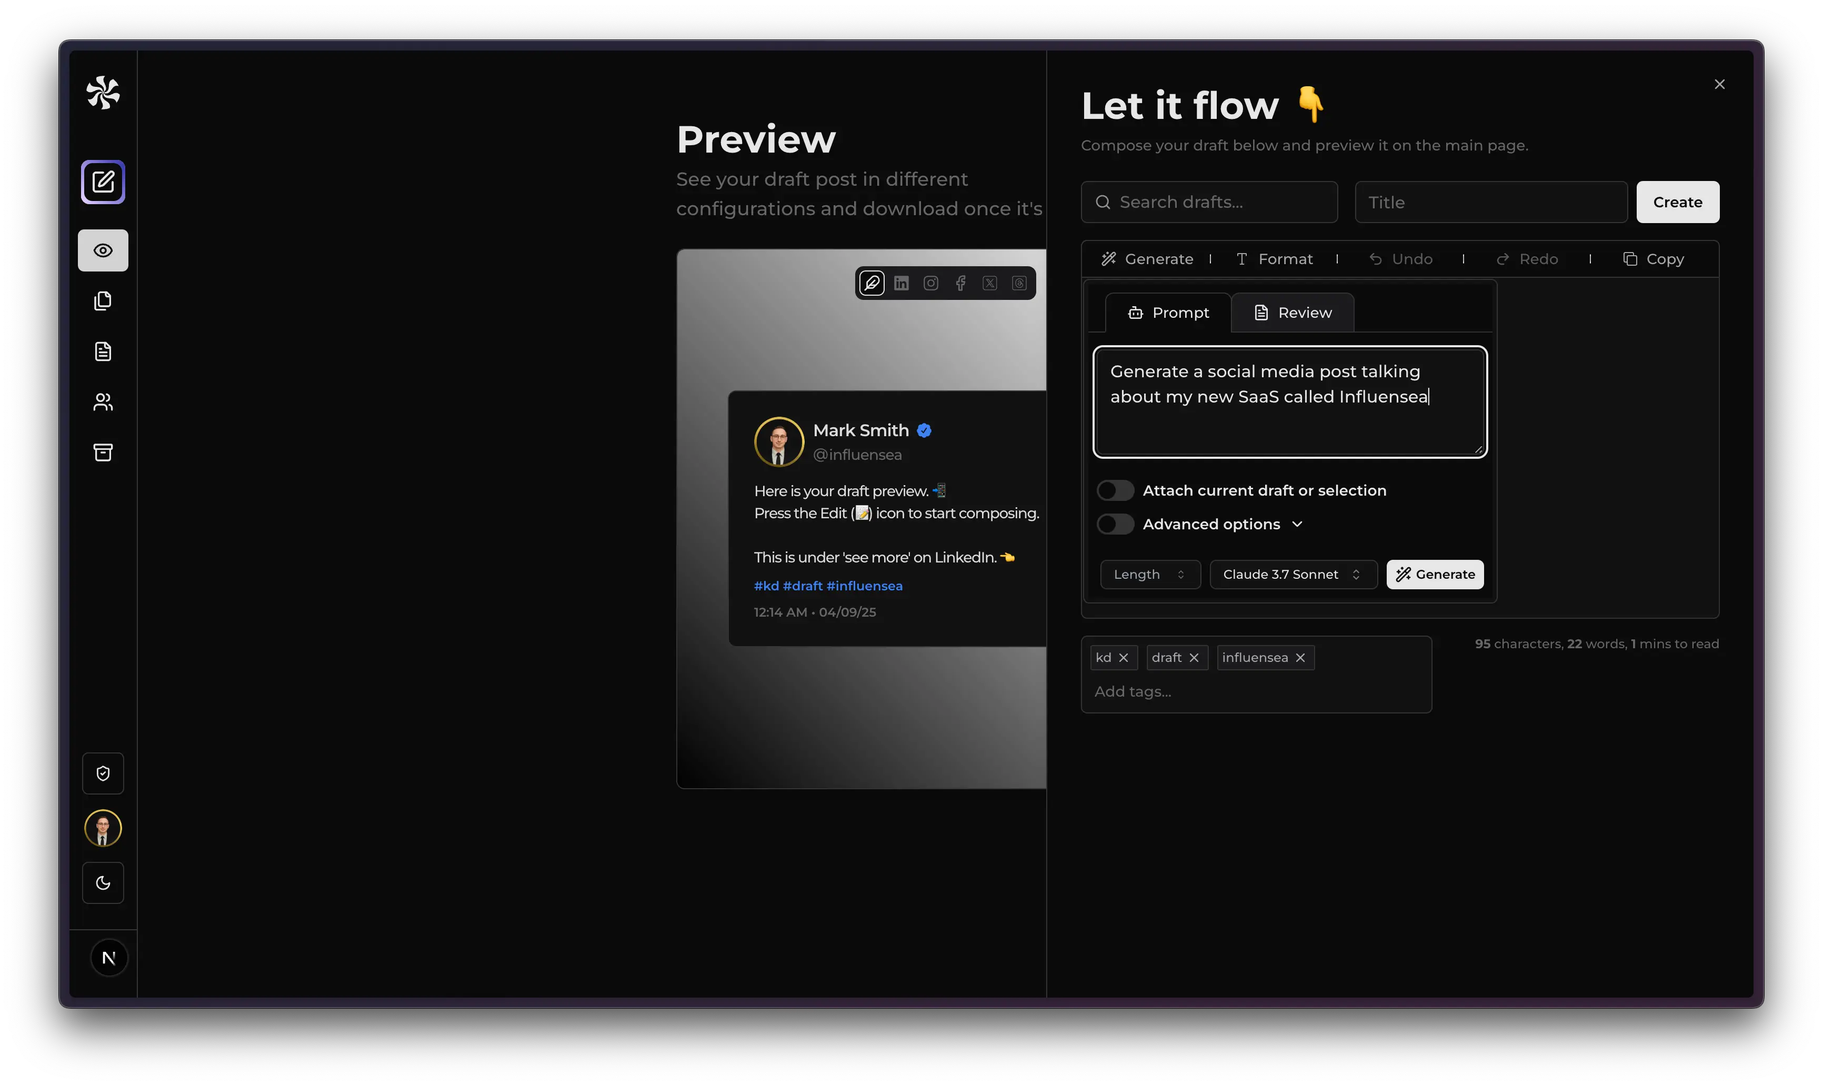This screenshot has width=1823, height=1086.
Task: Click the round N badge at sidebar bottom
Action: coord(109,959)
